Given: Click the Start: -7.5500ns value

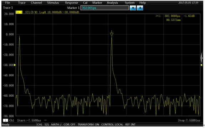Looking at the screenshot, I should 29,120.
